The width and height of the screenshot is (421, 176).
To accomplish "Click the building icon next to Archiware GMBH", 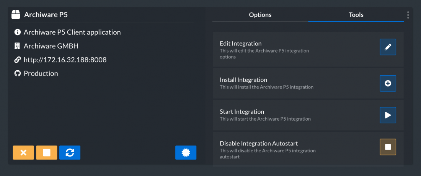I will pos(18,46).
